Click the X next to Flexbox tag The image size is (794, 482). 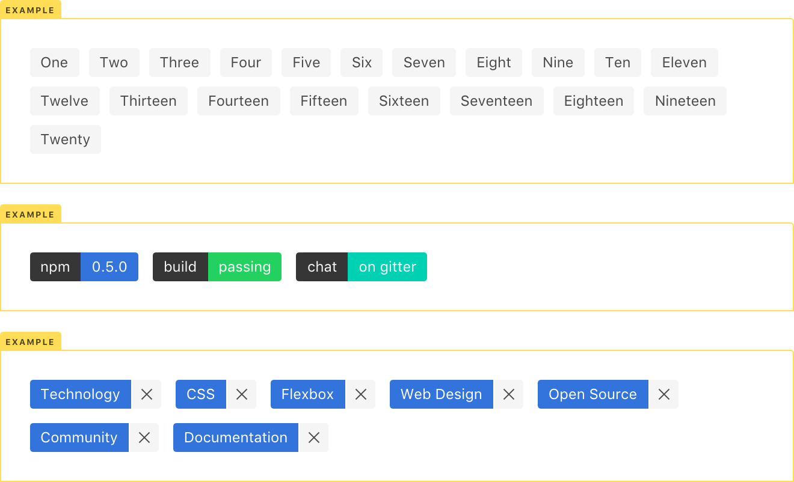pos(361,394)
